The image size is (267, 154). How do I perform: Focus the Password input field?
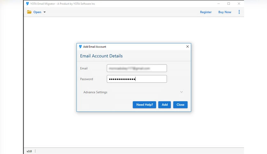[x=137, y=79]
